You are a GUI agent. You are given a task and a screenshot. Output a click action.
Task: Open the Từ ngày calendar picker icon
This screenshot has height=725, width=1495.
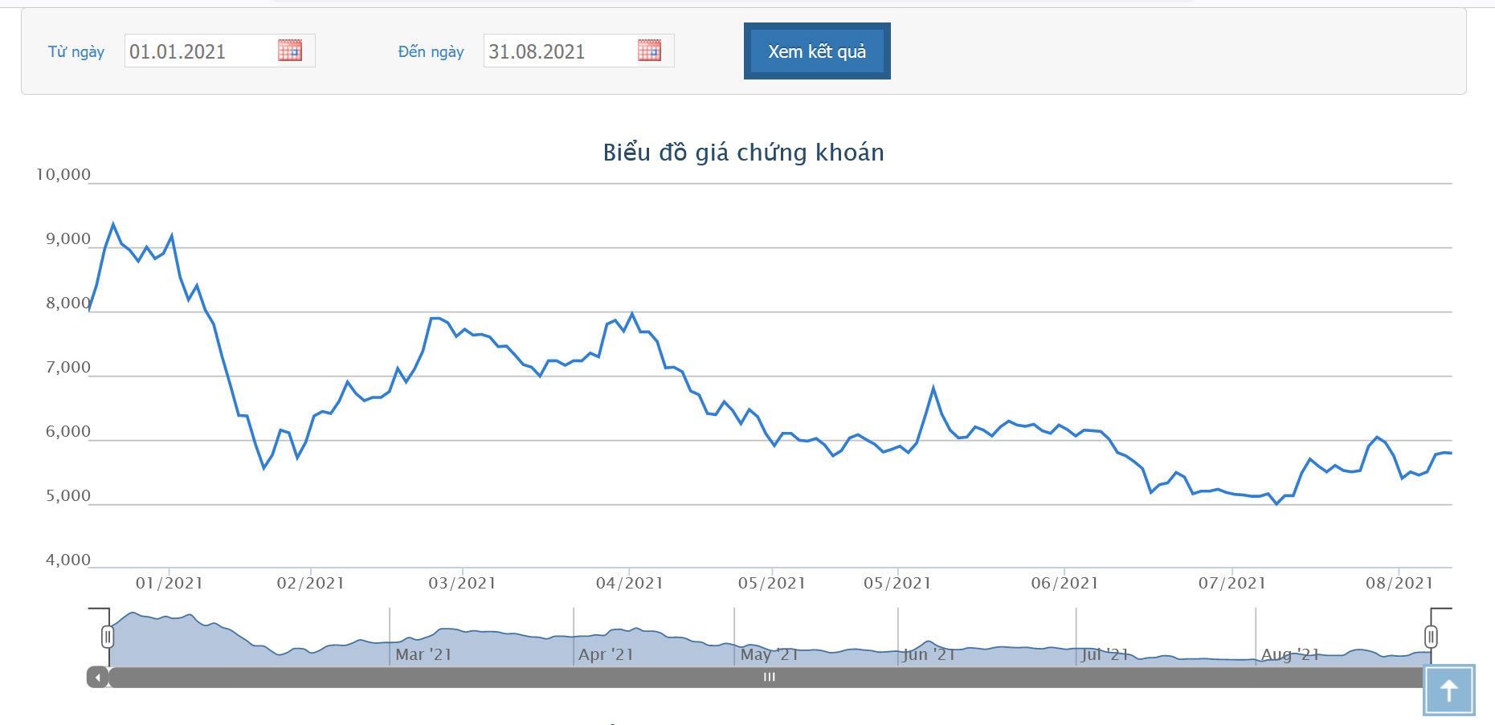pos(290,51)
